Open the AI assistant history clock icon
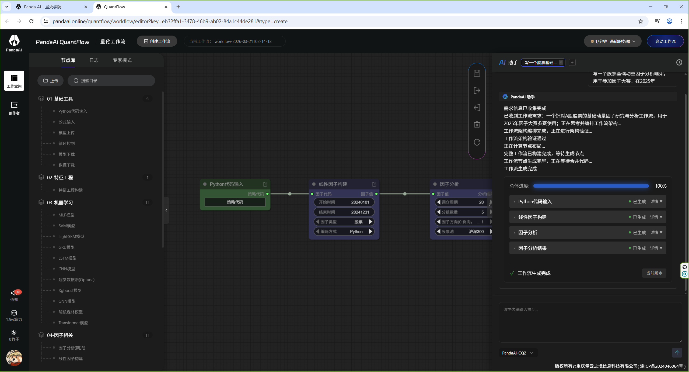Image resolution: width=689 pixels, height=372 pixels. (x=679, y=63)
